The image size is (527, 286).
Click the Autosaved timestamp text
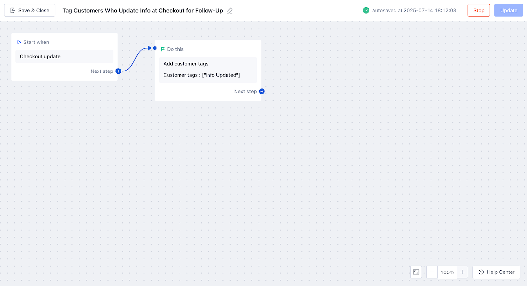[414, 10]
